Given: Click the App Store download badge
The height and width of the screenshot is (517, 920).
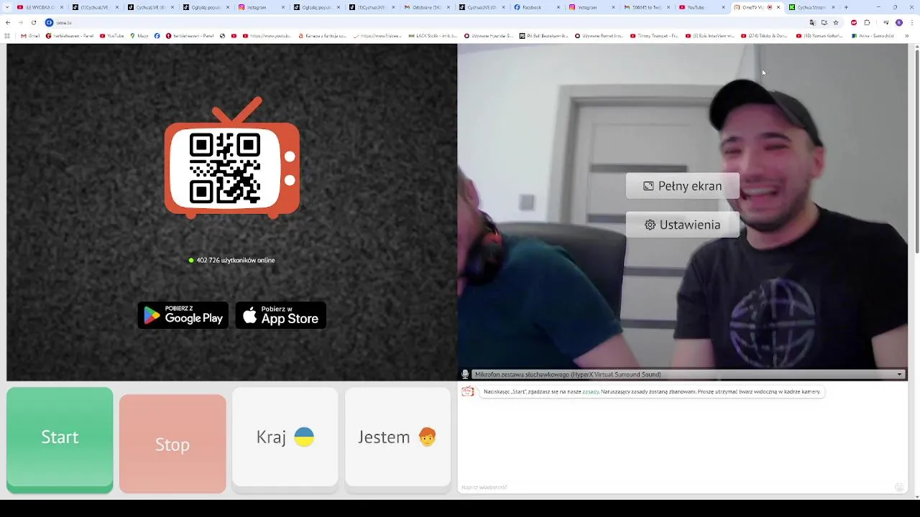Looking at the screenshot, I should (x=281, y=315).
